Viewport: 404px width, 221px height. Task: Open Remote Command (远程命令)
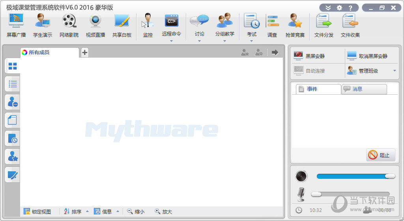171,26
